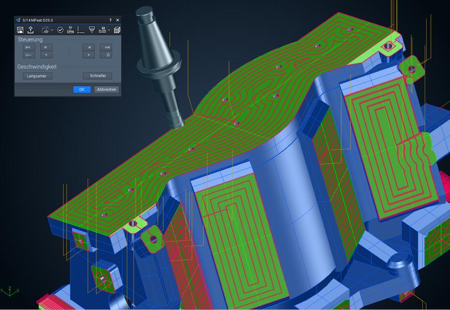The height and width of the screenshot is (310, 450).
Task: Click the o— key-shaped control button
Action: coord(29,55)
